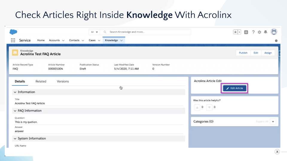Collapse the System Information section
The width and height of the screenshot is (287, 161).
coord(15,138)
